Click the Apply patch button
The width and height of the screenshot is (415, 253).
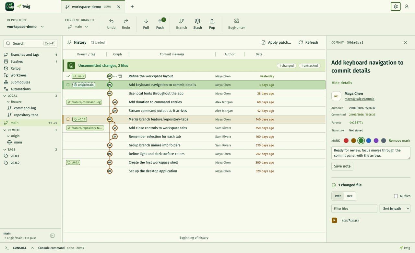[x=276, y=42]
